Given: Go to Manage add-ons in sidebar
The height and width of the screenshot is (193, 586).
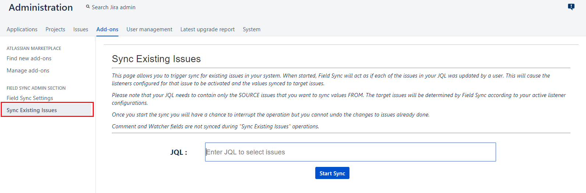Looking at the screenshot, I should [28, 71].
